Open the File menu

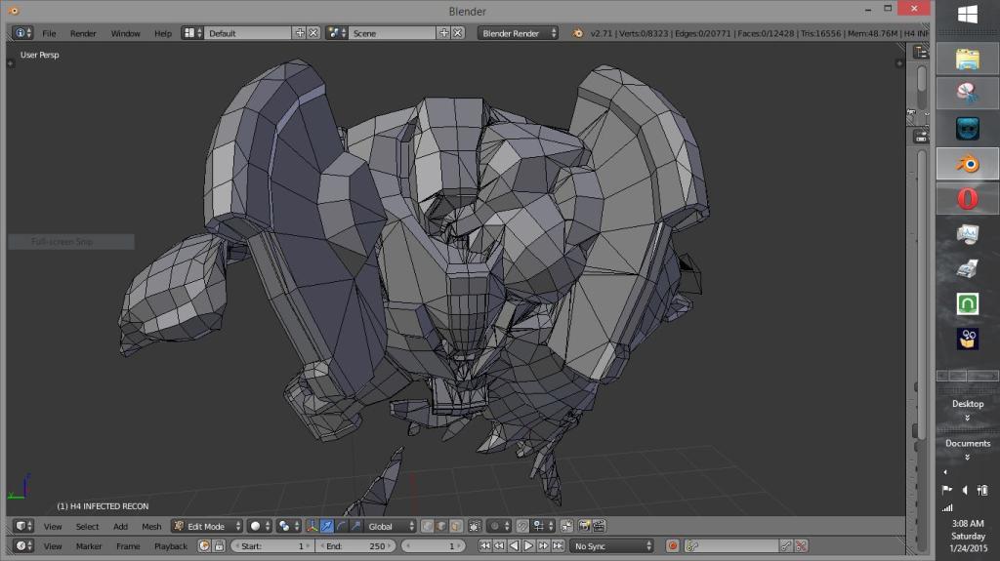pyautogui.click(x=49, y=33)
